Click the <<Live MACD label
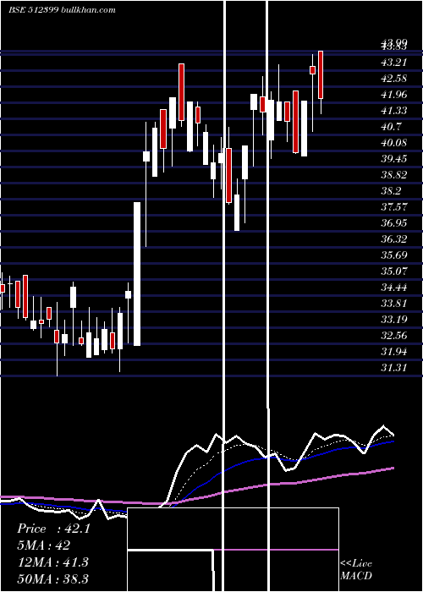This screenshot has height=592, width=423. (356, 570)
